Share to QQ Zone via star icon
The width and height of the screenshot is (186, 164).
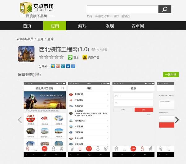pos(53,66)
